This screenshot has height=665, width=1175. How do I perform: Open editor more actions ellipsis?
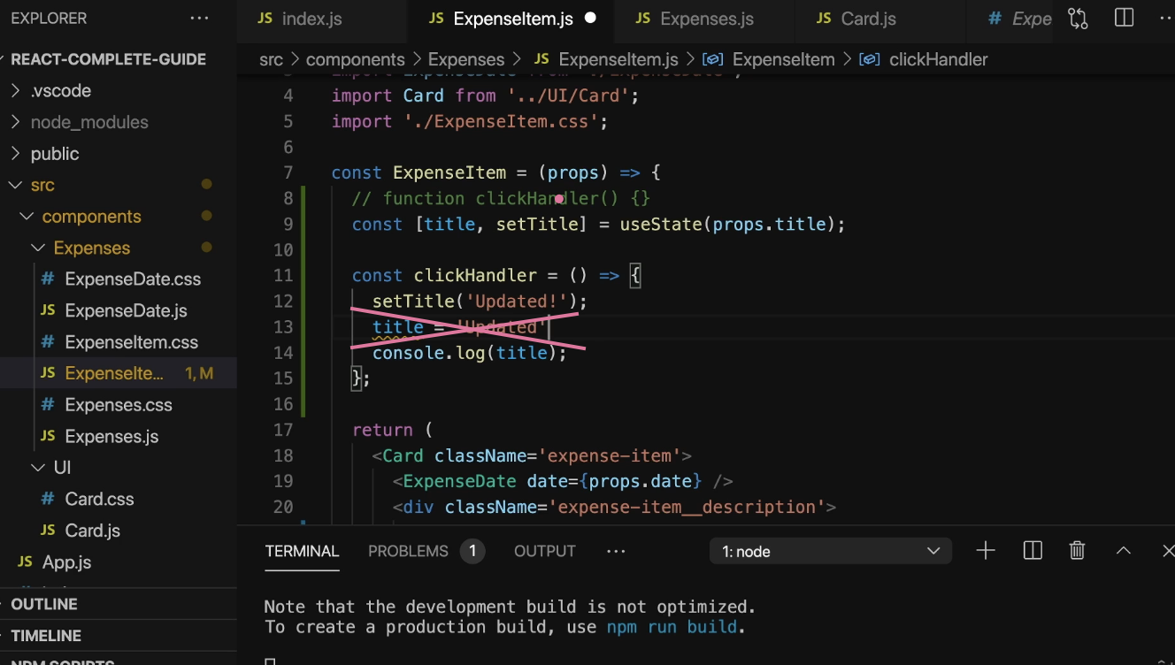pyautogui.click(x=1166, y=18)
